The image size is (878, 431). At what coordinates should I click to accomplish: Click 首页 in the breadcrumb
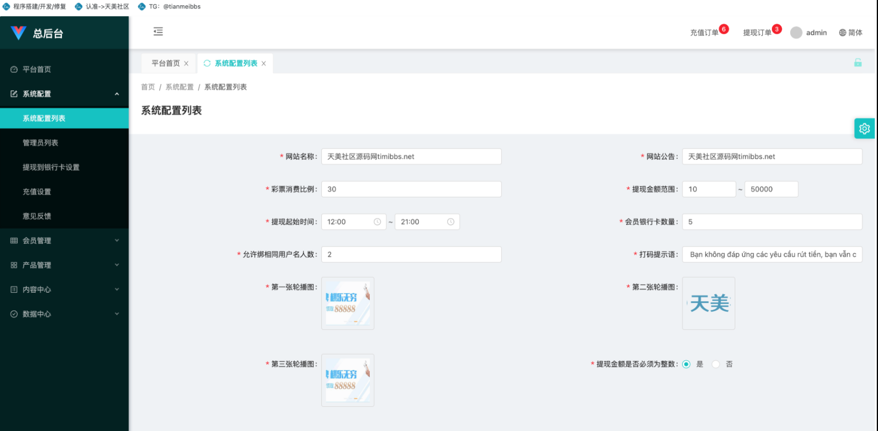[x=148, y=87]
